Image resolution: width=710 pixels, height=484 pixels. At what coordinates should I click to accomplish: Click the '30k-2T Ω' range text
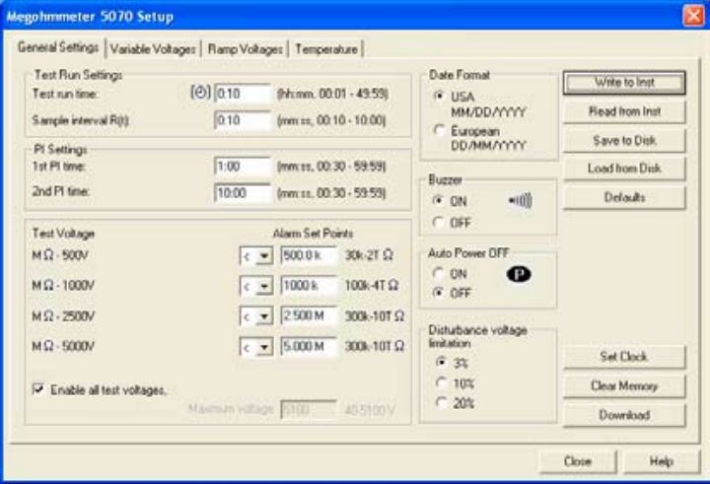coord(369,255)
